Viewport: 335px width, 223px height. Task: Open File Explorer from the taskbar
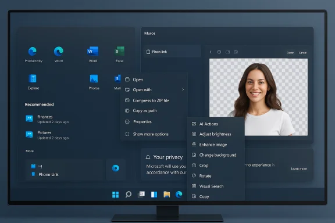[167, 194]
